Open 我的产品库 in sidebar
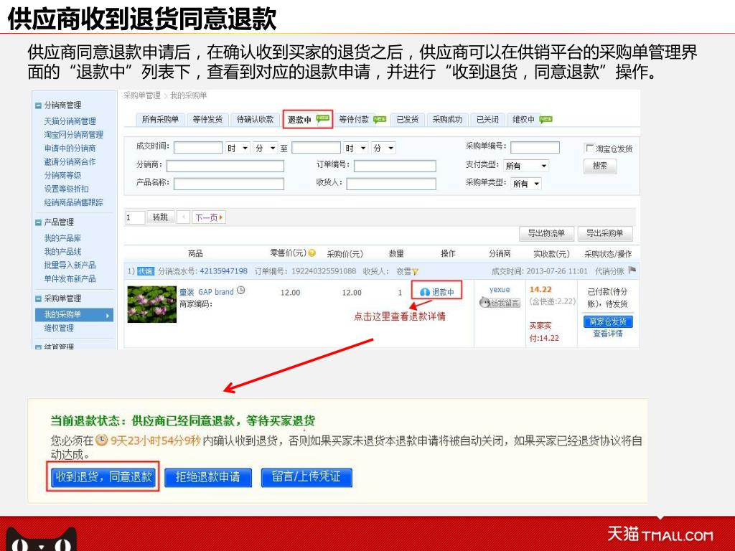Viewport: 735px width, 551px height. (x=62, y=238)
